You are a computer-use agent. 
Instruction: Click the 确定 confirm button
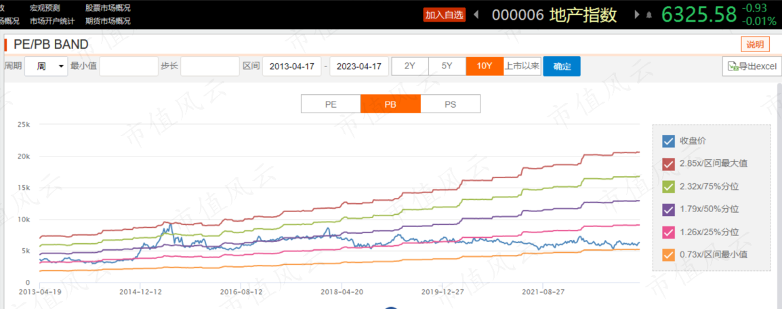pos(562,66)
